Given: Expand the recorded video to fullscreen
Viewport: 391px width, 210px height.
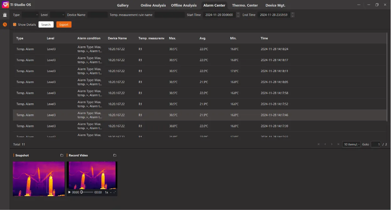Looking at the screenshot, I should pyautogui.click(x=114, y=192).
